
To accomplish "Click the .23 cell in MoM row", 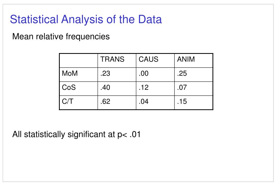I will (117, 75).
